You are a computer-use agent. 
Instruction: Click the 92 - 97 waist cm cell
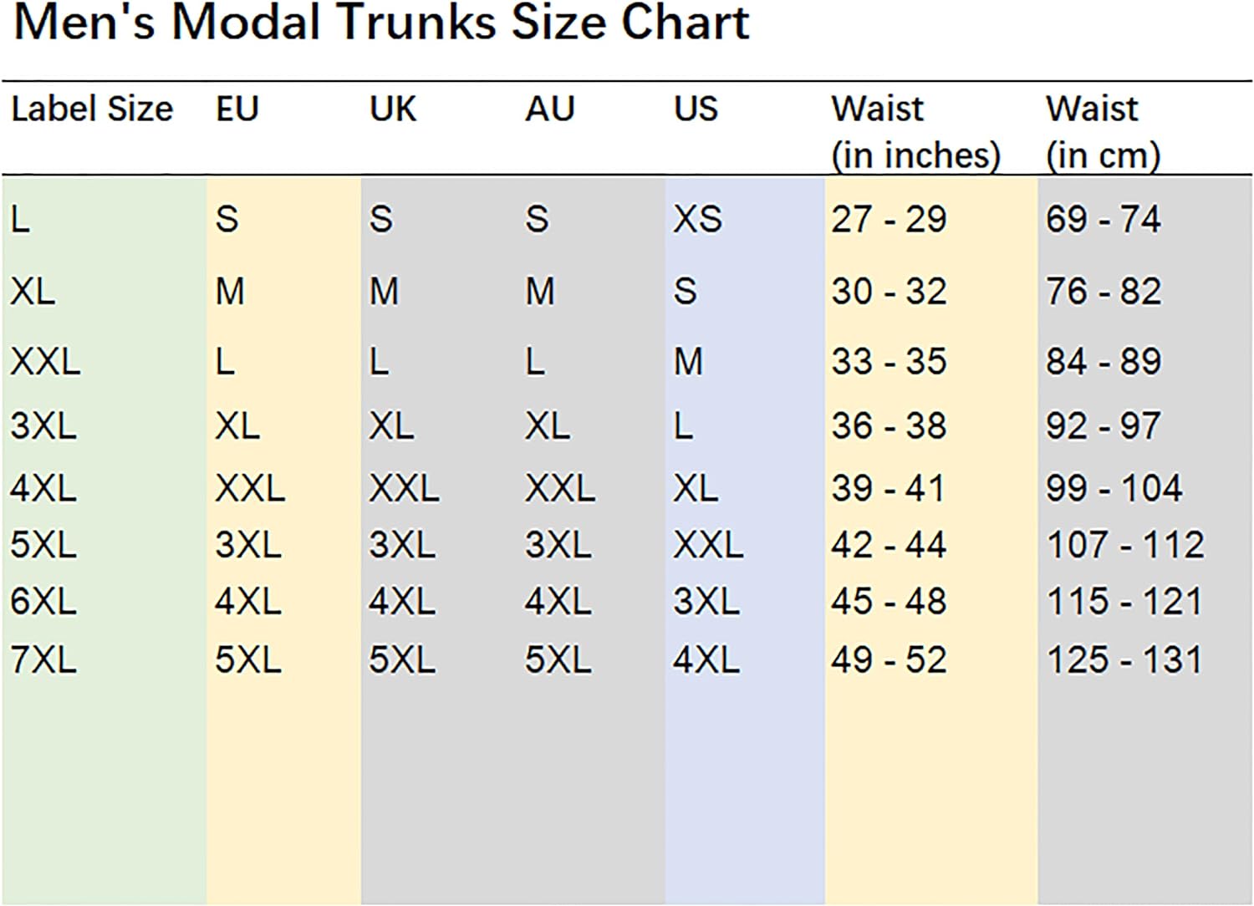1103,426
